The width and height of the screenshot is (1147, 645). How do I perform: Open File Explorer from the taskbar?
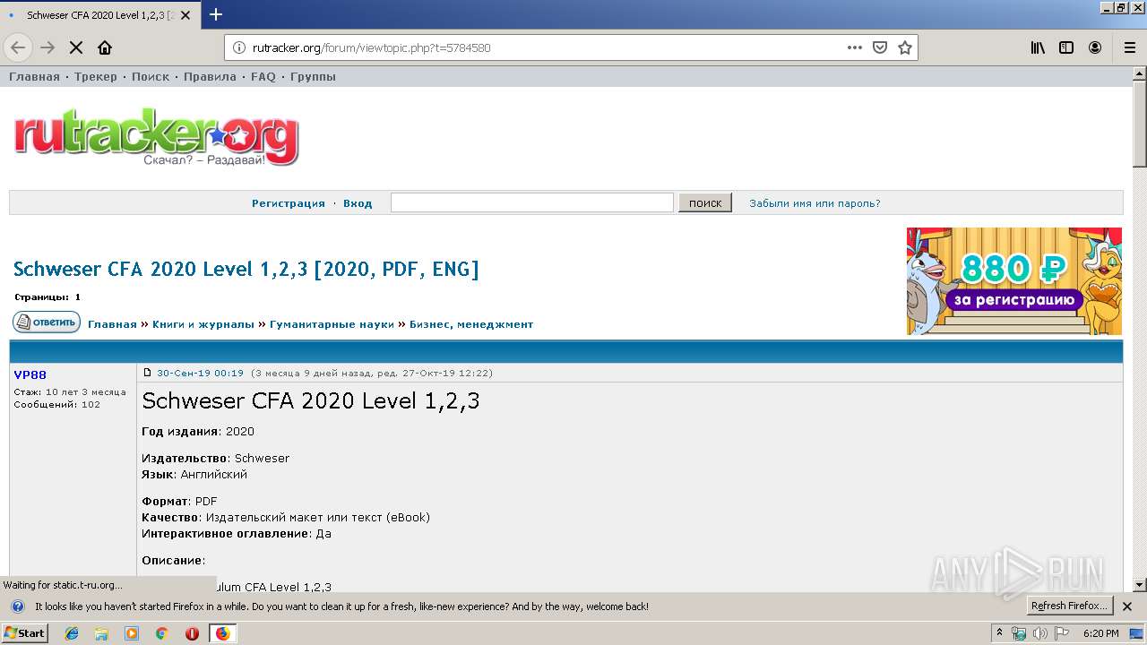point(101,633)
